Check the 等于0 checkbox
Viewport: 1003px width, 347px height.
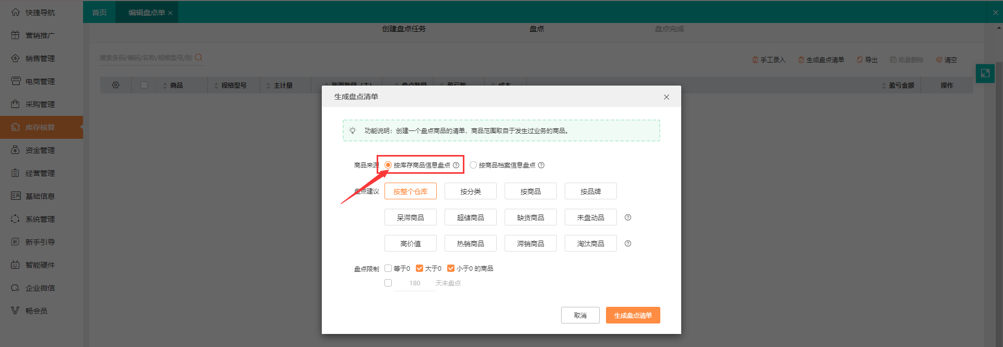click(x=388, y=268)
